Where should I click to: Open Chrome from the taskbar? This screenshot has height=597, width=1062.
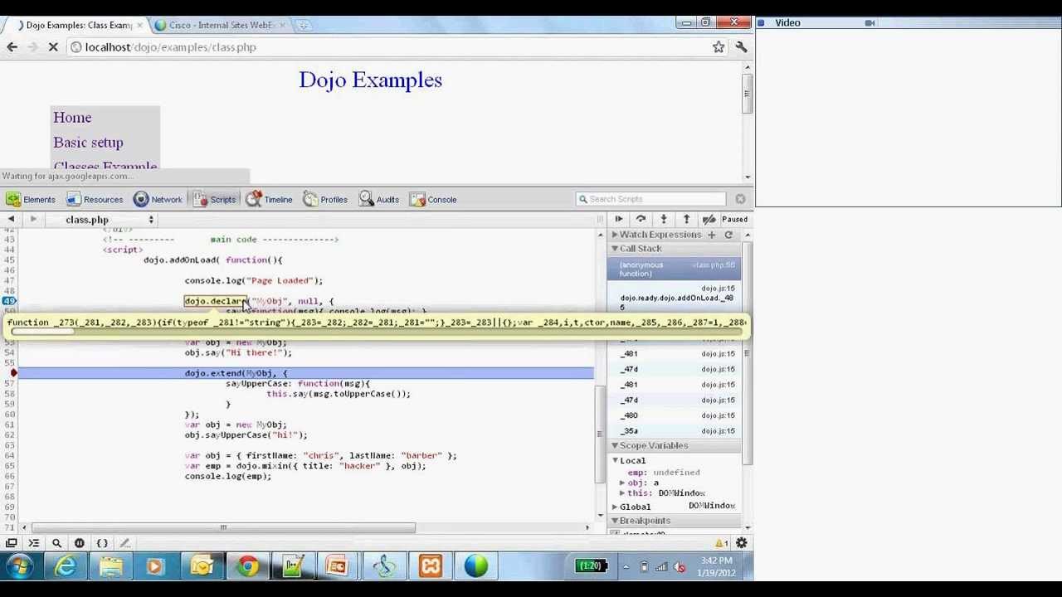pos(247,567)
